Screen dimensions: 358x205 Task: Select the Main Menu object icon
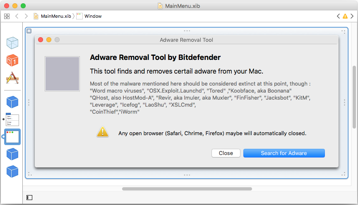[x=12, y=119]
